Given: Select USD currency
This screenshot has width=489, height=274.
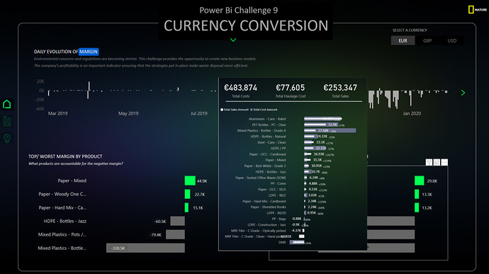Looking at the screenshot, I should [x=452, y=40].
